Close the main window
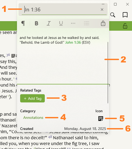Viewport: 132px width, 149px height. tap(127, 4)
